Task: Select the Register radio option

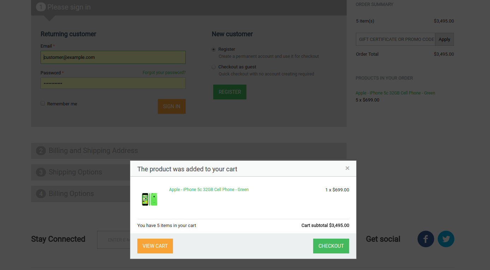Action: click(x=214, y=49)
